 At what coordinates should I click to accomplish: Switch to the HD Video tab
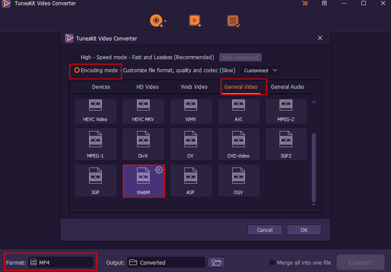coord(147,87)
